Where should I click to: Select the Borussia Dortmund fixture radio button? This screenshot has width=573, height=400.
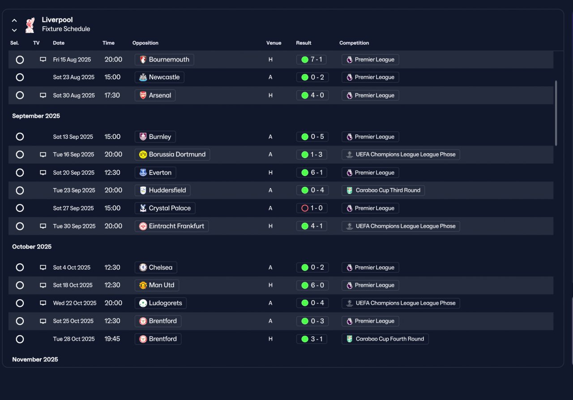click(20, 155)
